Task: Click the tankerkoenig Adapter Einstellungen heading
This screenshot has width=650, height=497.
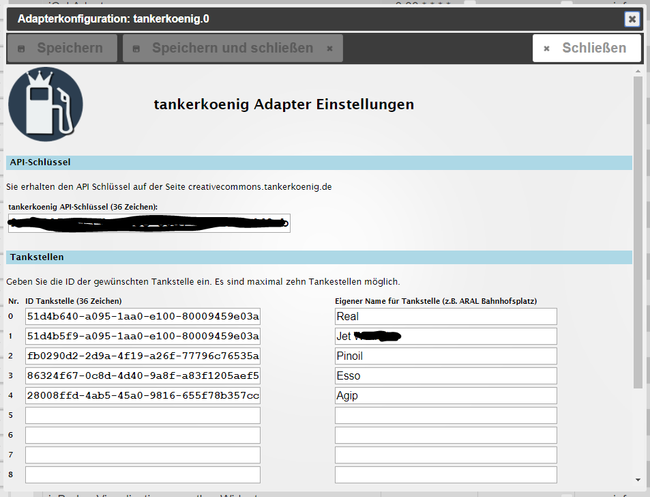Action: pos(284,104)
